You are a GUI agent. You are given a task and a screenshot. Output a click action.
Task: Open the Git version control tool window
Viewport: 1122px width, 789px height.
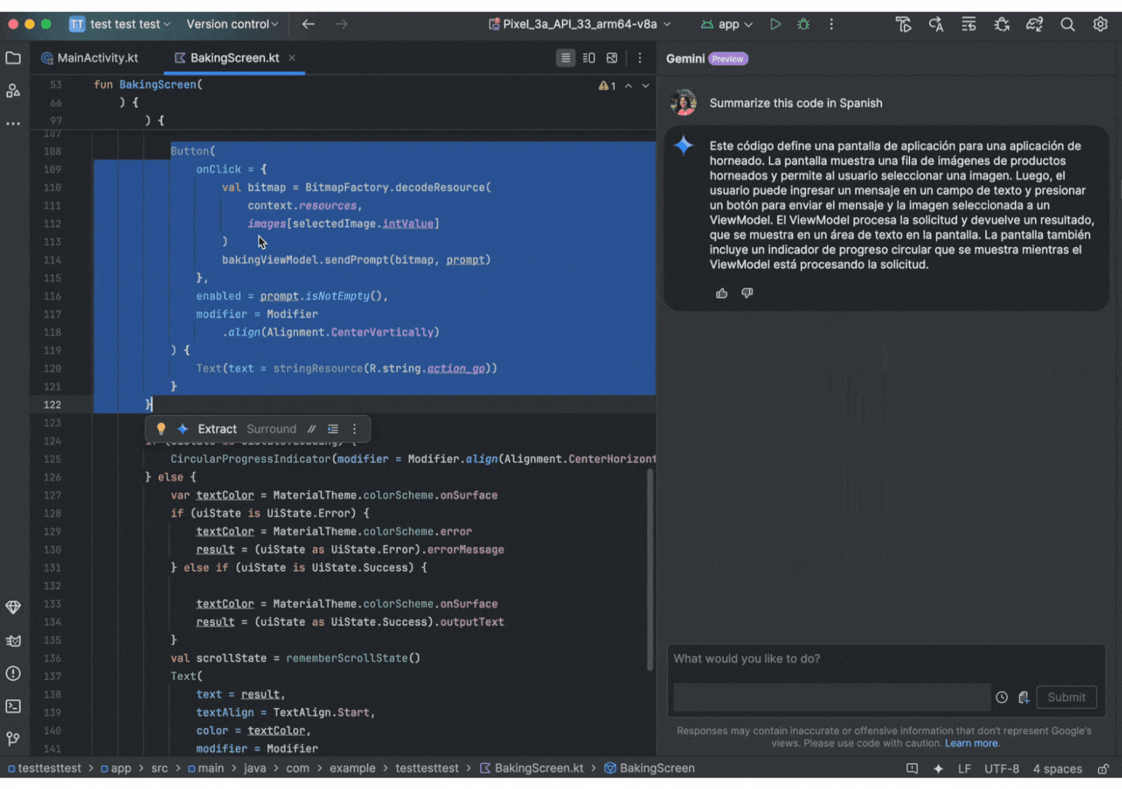tap(13, 739)
